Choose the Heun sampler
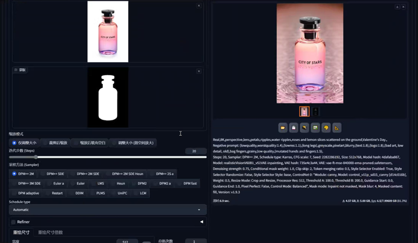The height and width of the screenshot is (243, 418). [118, 183]
